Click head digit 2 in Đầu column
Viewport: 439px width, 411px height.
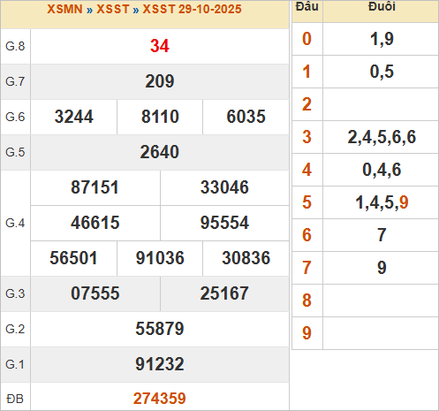pos(307,104)
